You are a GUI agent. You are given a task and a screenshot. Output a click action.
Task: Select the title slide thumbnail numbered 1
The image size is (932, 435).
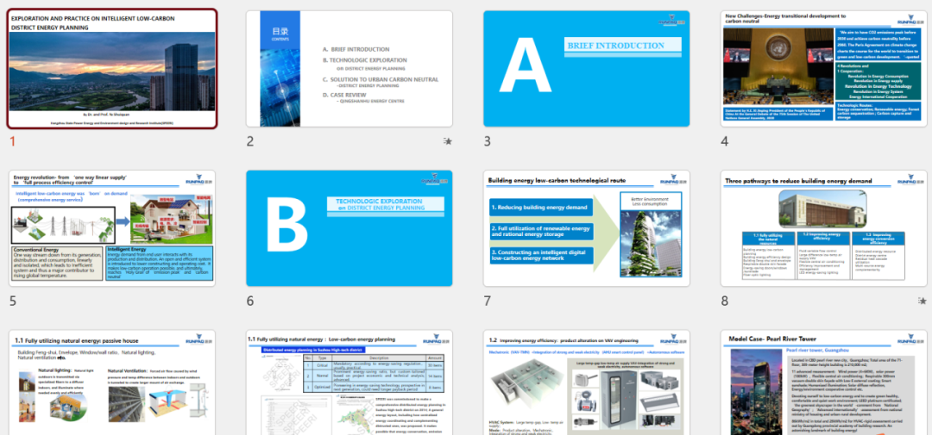[x=112, y=69]
